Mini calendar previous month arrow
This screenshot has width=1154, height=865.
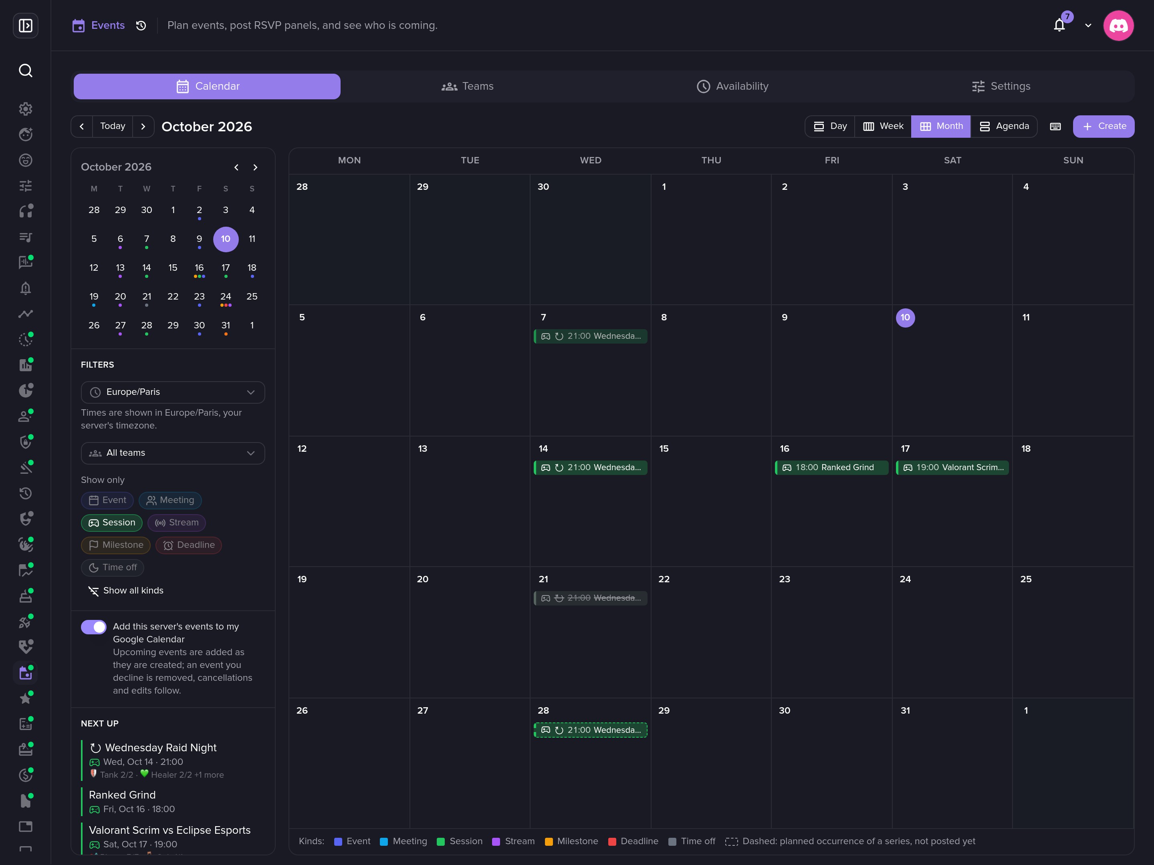click(x=236, y=167)
